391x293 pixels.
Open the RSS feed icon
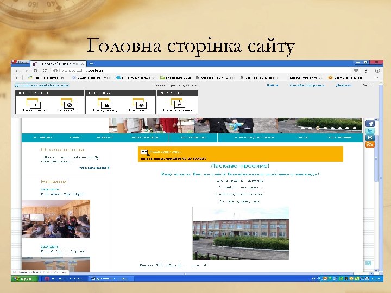[x=370, y=144]
